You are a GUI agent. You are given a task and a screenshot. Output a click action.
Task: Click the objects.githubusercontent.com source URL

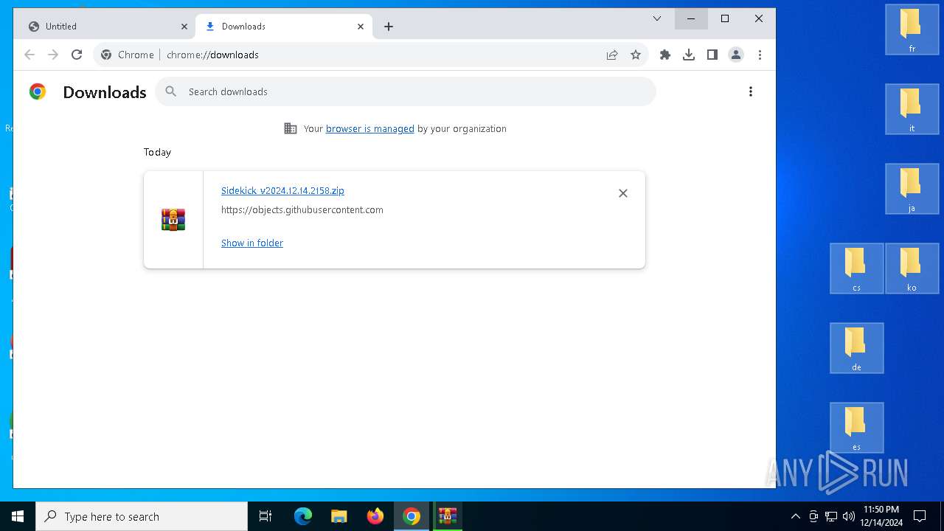tap(302, 209)
